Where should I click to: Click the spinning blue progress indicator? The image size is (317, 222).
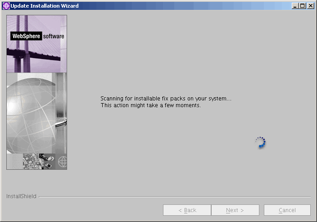(x=260, y=143)
